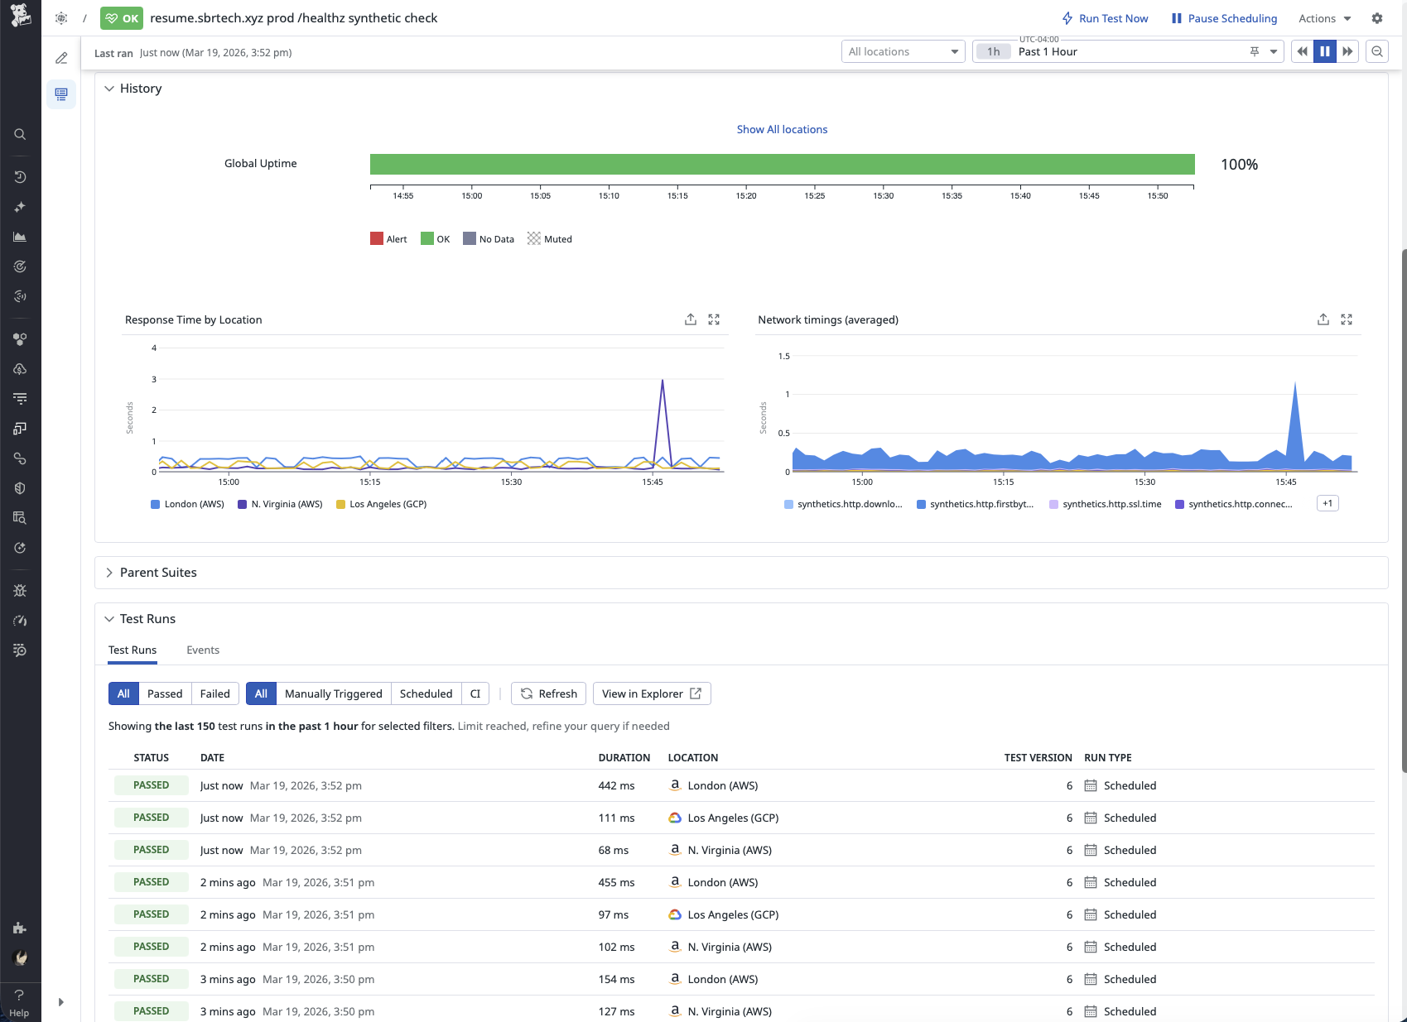Open Cloud Cost Management from the sidebar
The image size is (1407, 1022).
tap(20, 369)
